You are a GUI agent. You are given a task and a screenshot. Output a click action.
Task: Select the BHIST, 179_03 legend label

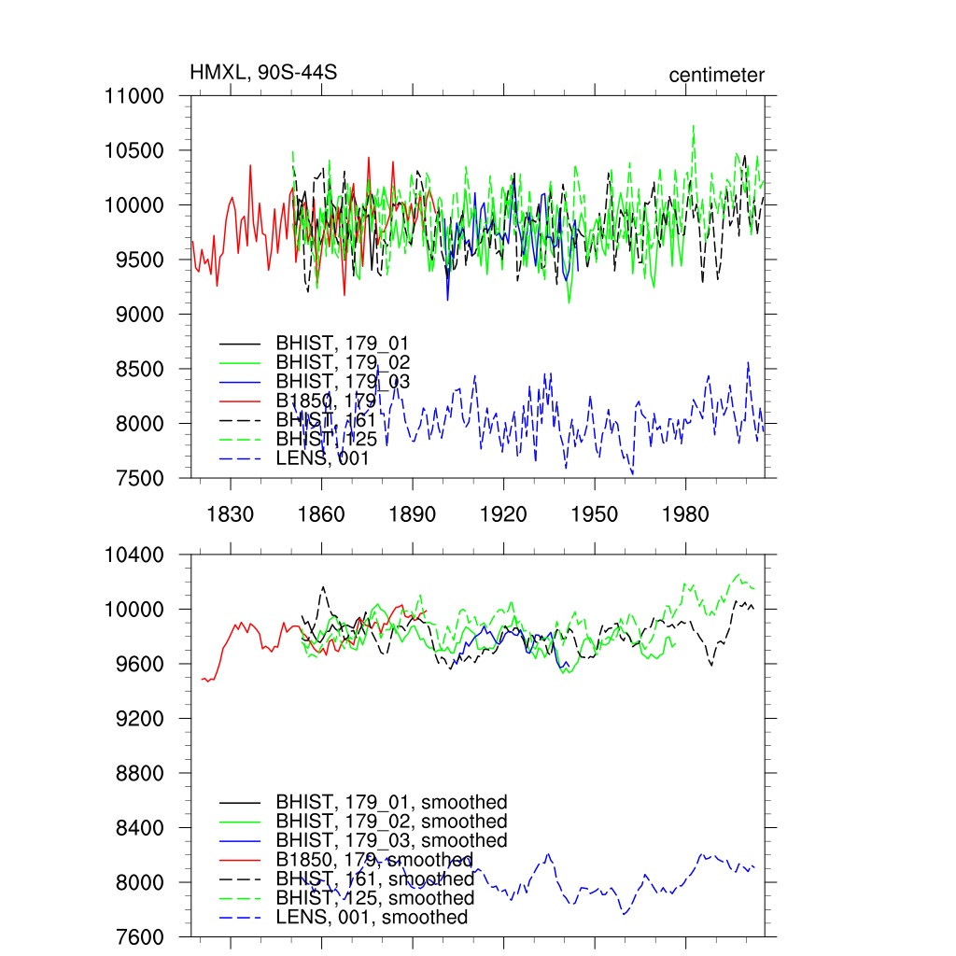pyautogui.click(x=342, y=382)
